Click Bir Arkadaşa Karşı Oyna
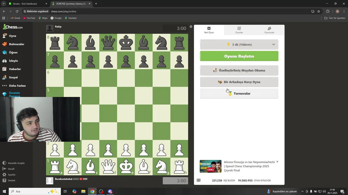The image size is (348, 195). 239,82
